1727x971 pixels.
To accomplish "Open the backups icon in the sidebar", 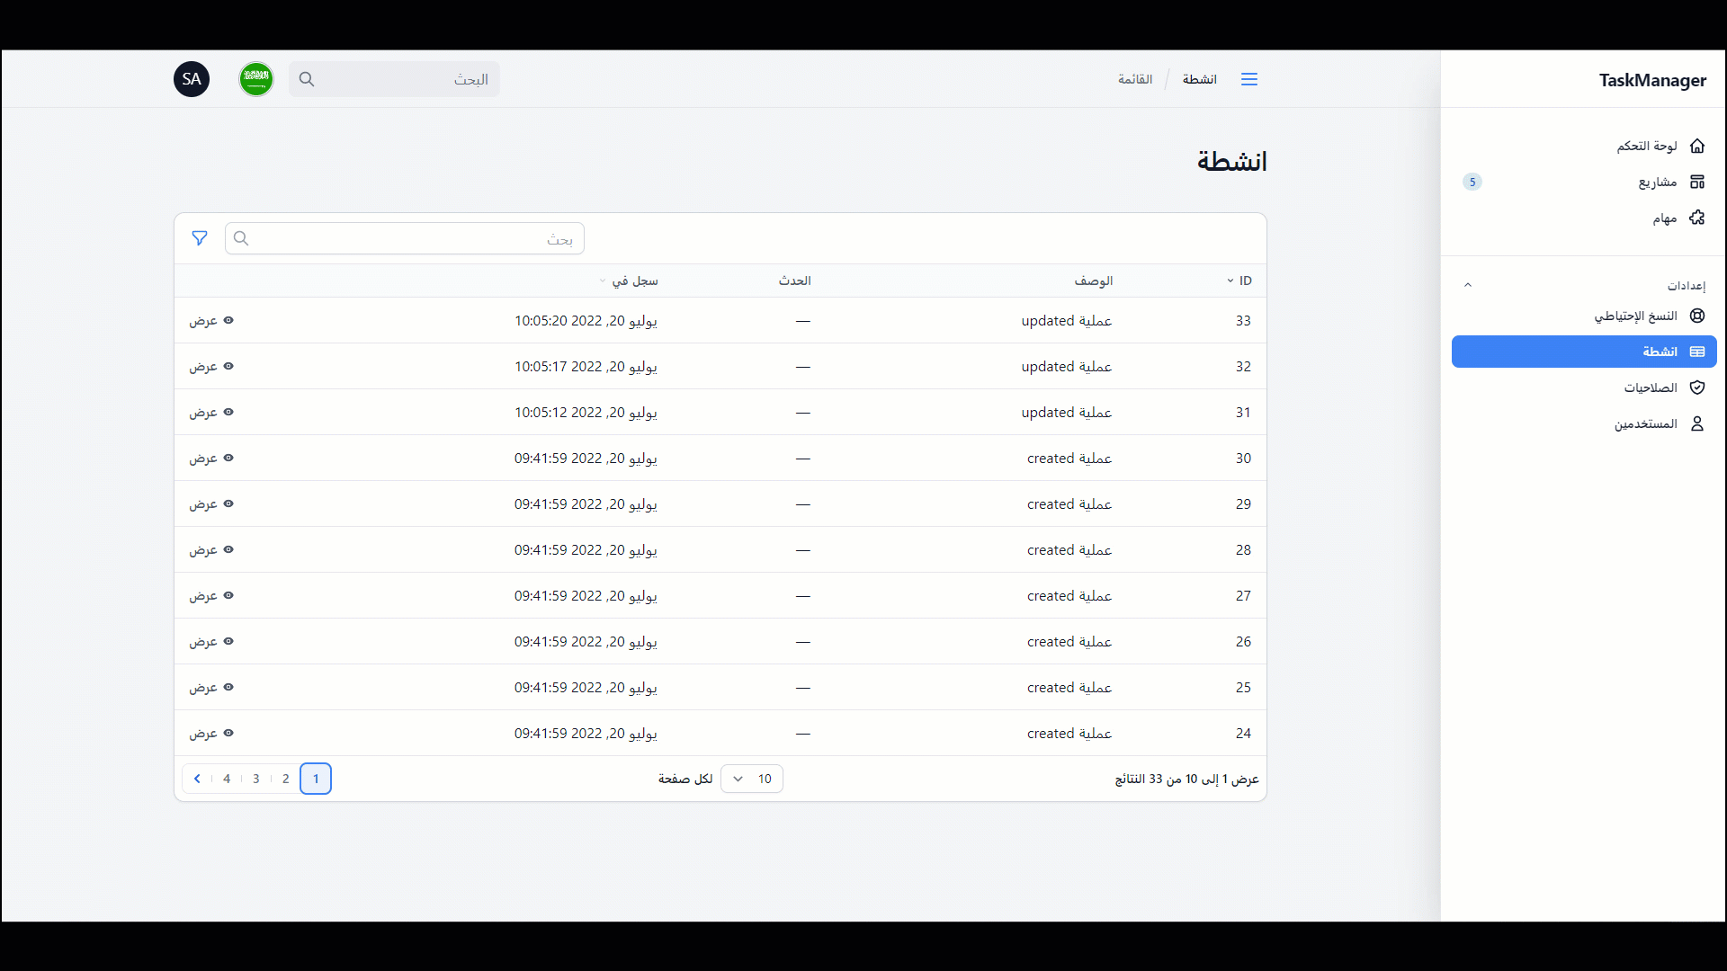I will click(x=1697, y=316).
